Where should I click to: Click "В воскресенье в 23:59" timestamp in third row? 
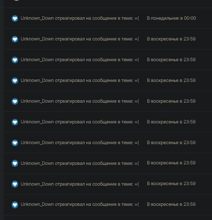(171, 60)
